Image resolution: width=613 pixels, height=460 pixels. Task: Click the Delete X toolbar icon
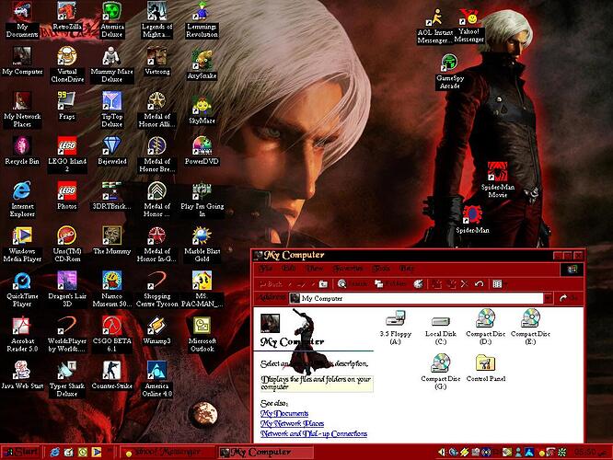(x=465, y=283)
